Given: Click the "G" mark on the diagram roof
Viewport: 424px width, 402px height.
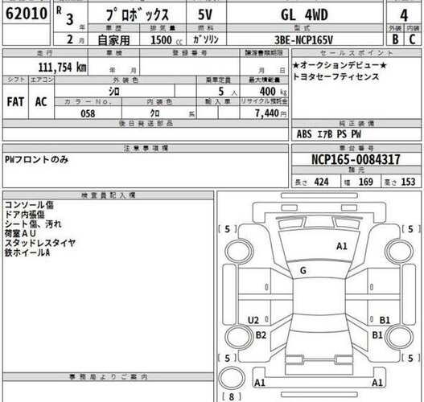Looking at the screenshot, I should (303, 270).
